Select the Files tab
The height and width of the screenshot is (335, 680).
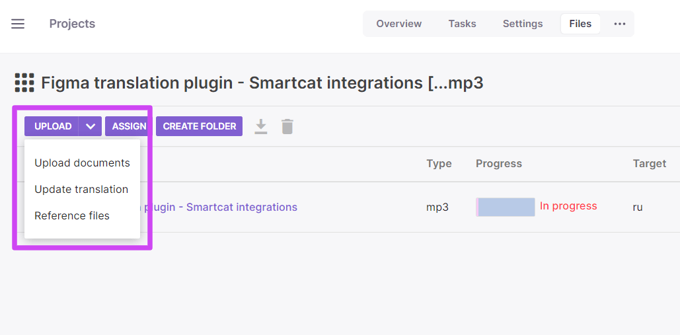coord(580,24)
